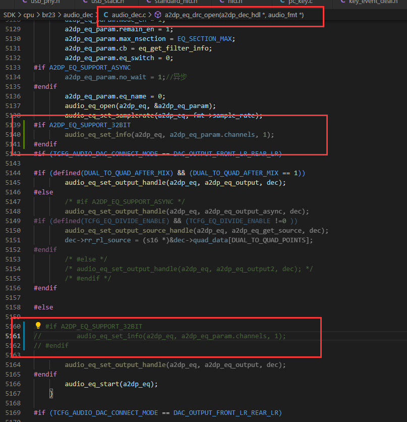Click line number 5166 in the gutter

tap(13, 384)
